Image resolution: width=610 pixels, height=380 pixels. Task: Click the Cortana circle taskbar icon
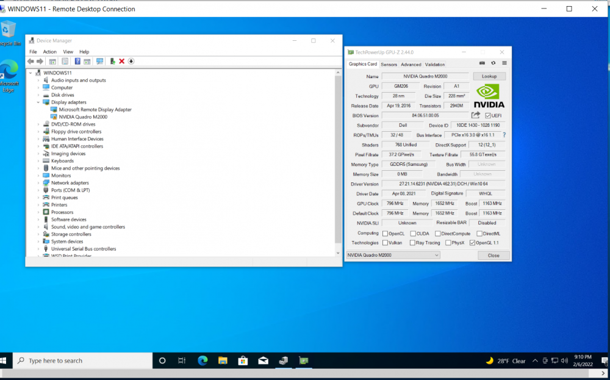[x=162, y=360]
